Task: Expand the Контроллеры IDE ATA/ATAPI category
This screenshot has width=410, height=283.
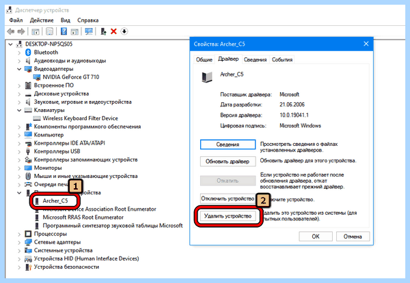Action: (x=19, y=143)
